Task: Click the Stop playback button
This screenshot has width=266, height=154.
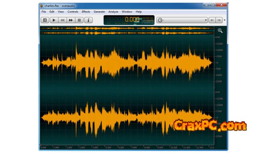Action: click(x=80, y=20)
